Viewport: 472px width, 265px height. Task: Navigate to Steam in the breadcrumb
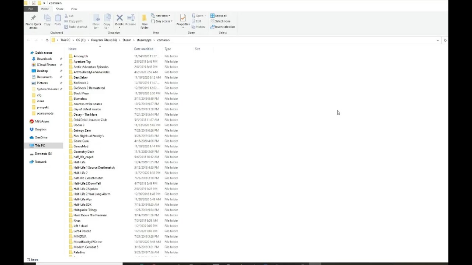[x=127, y=40]
